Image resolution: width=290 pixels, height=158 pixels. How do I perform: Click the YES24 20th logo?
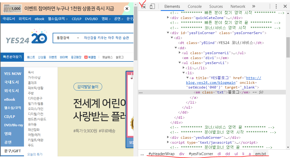27,37
